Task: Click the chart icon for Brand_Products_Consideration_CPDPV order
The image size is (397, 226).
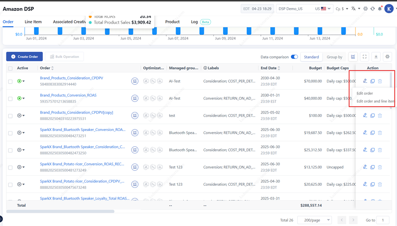Action: pos(134,81)
